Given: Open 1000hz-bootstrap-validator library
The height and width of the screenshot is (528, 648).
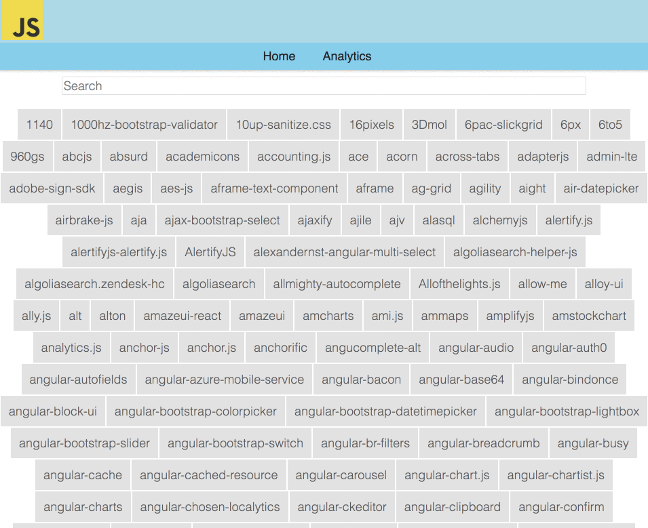Looking at the screenshot, I should pyautogui.click(x=145, y=125).
